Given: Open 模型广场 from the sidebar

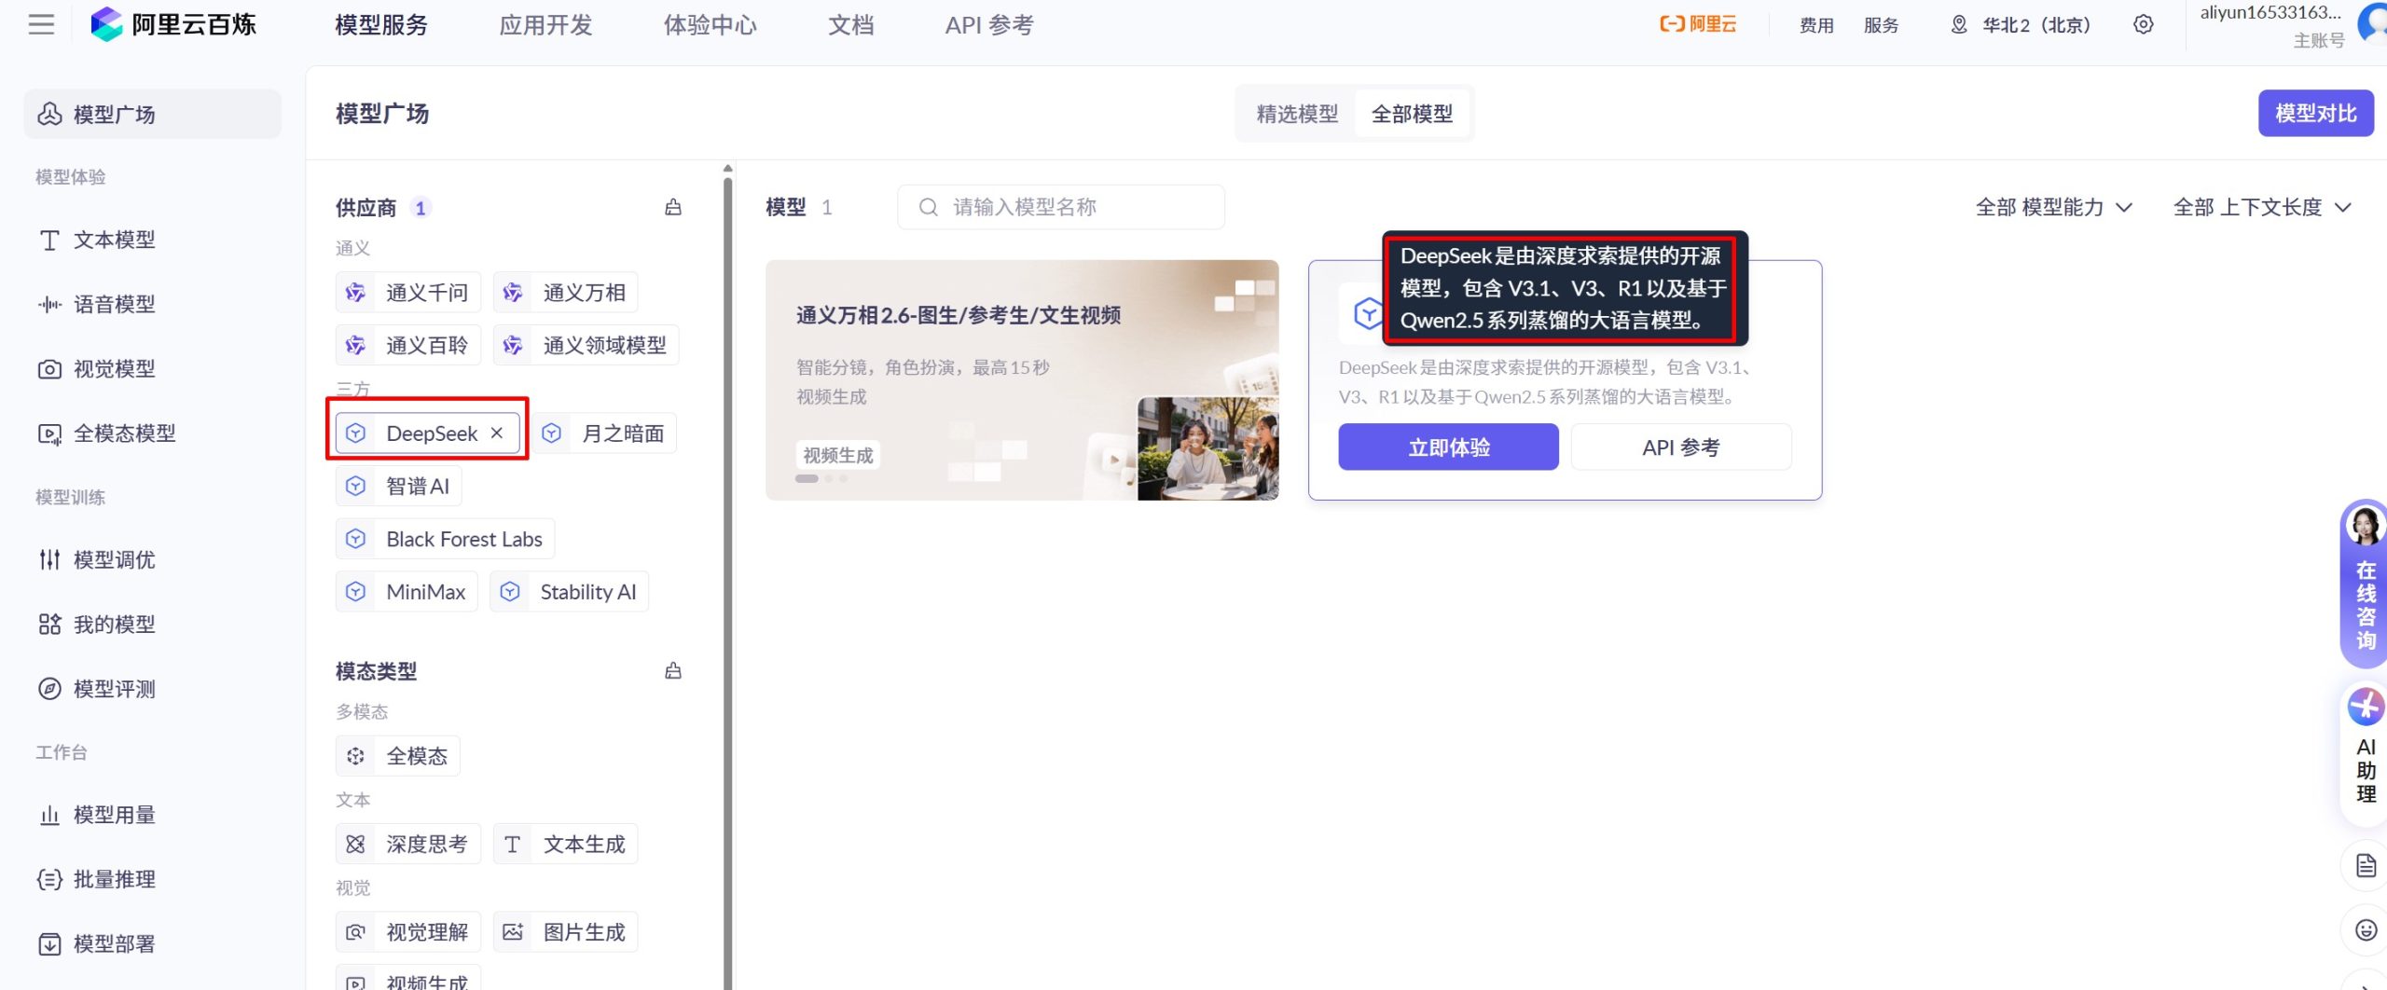Looking at the screenshot, I should [112, 114].
